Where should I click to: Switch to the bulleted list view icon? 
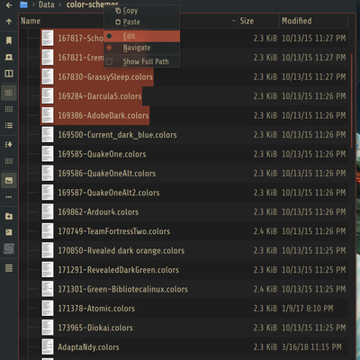9,125
